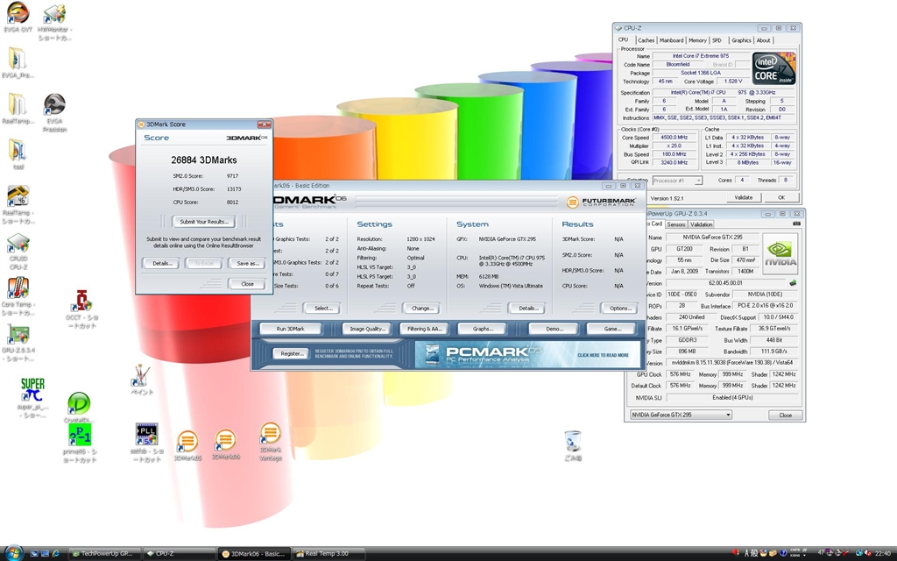Close the 3DMark Score dialog via Close button
Image resolution: width=897 pixels, height=561 pixels.
(247, 284)
